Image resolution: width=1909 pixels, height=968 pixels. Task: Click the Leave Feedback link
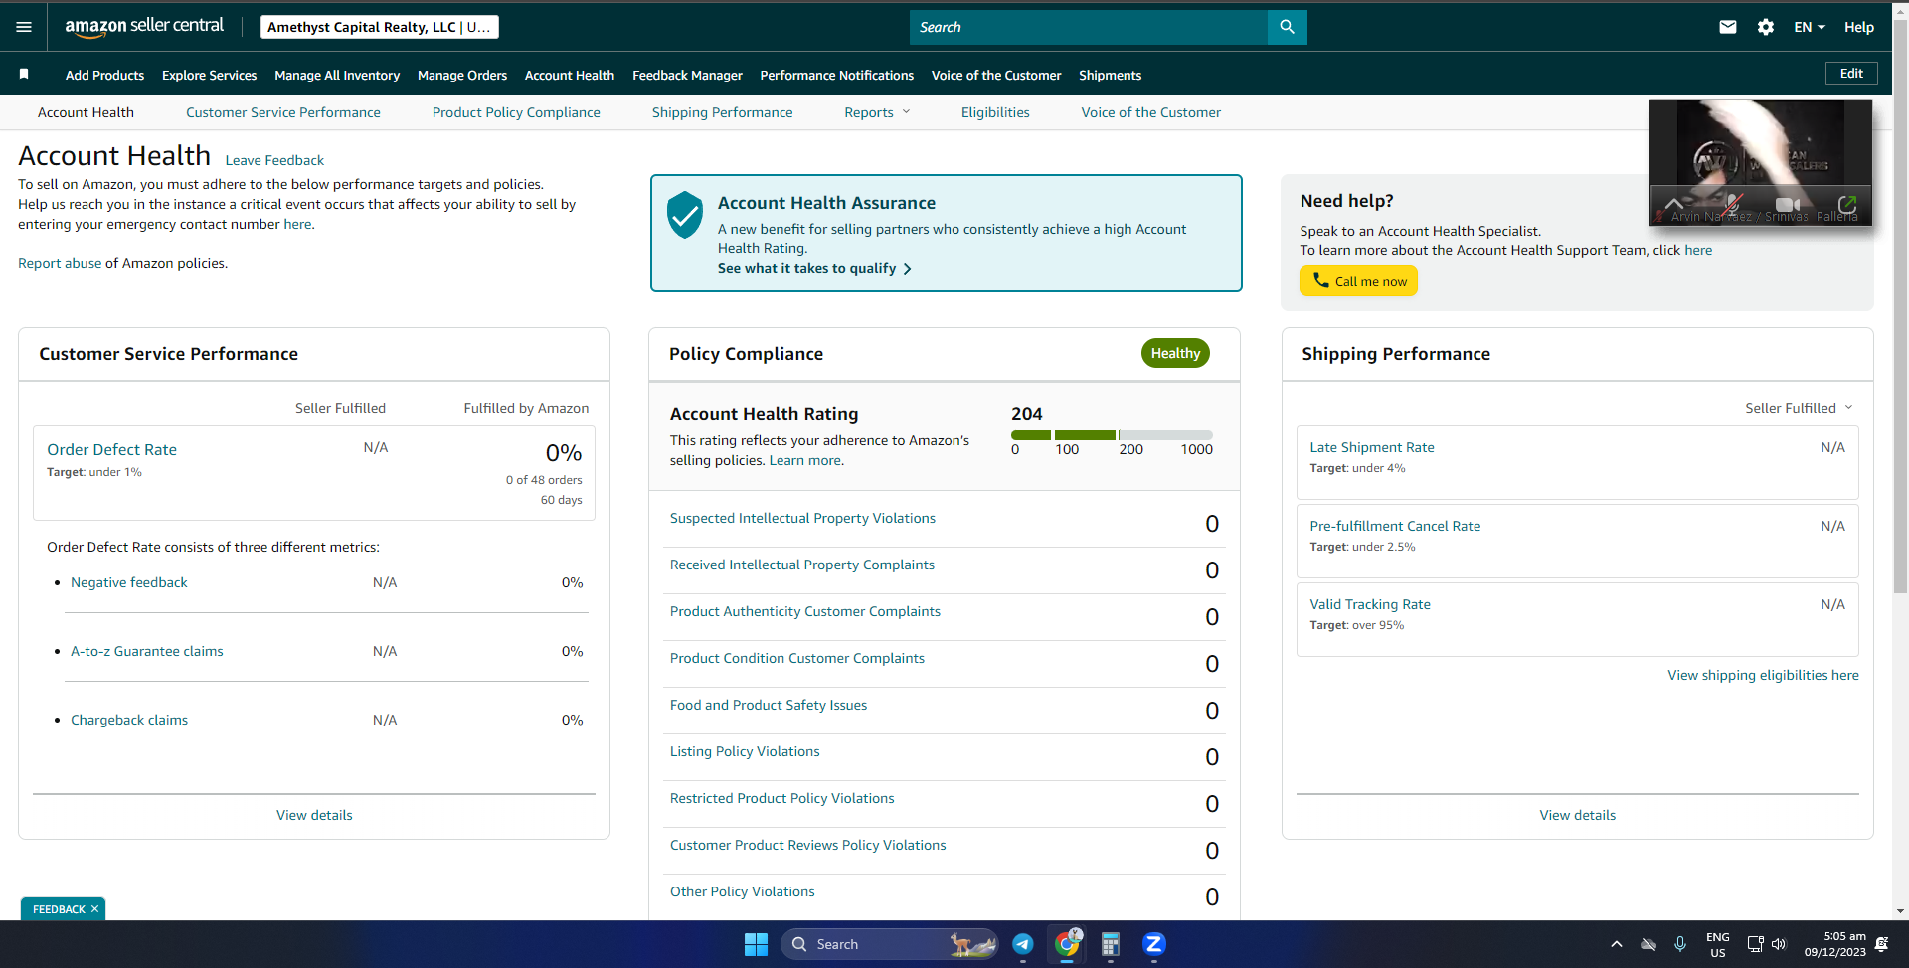point(274,160)
